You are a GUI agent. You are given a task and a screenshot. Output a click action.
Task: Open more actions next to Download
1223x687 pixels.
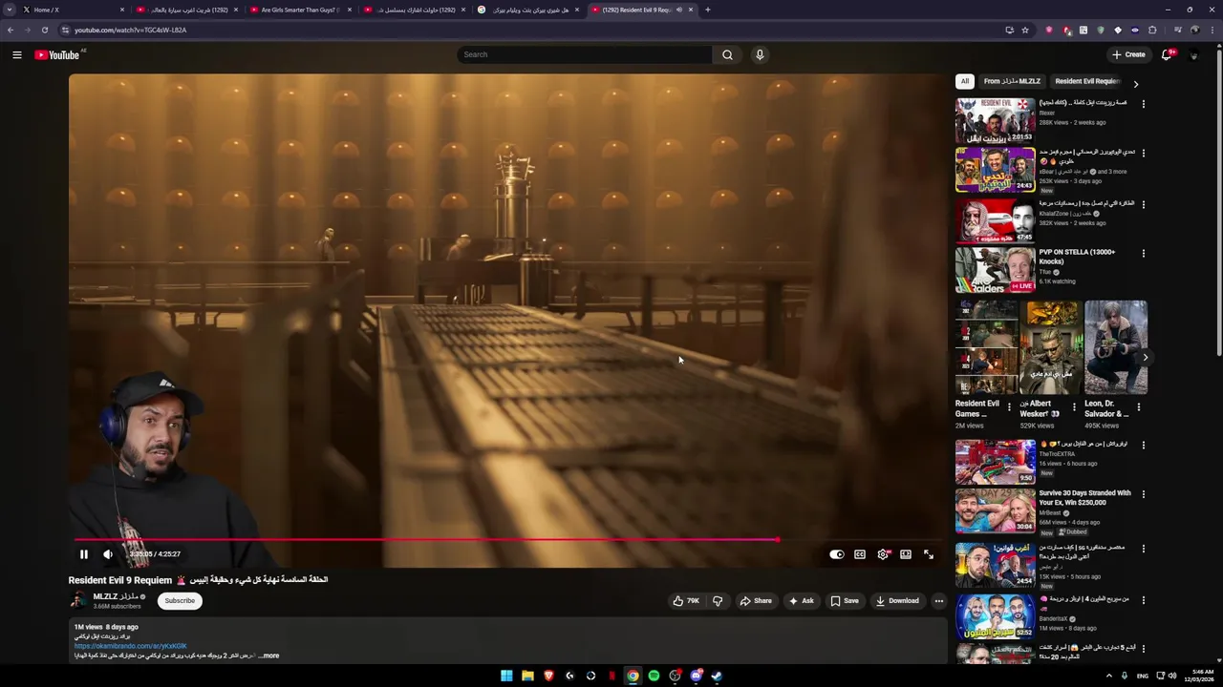point(939,601)
